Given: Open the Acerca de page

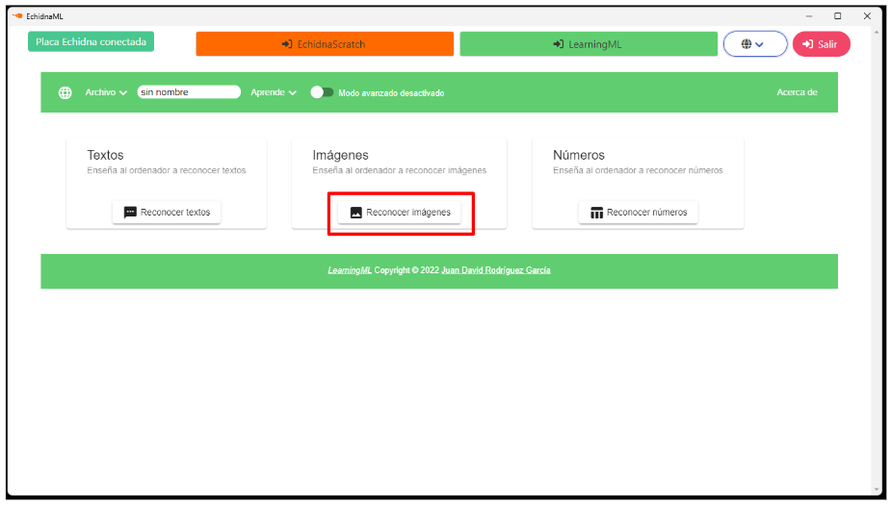Looking at the screenshot, I should coord(797,92).
